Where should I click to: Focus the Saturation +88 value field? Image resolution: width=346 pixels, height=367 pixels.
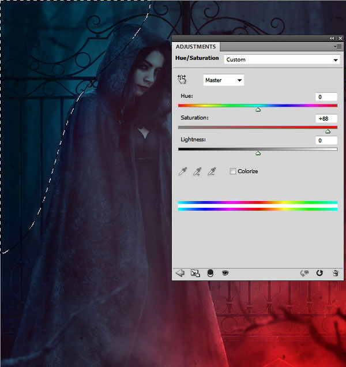point(326,119)
